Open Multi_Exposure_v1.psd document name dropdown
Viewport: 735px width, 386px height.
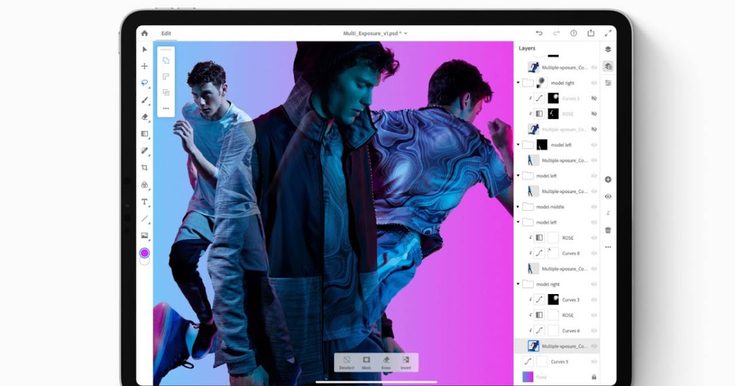(x=375, y=34)
